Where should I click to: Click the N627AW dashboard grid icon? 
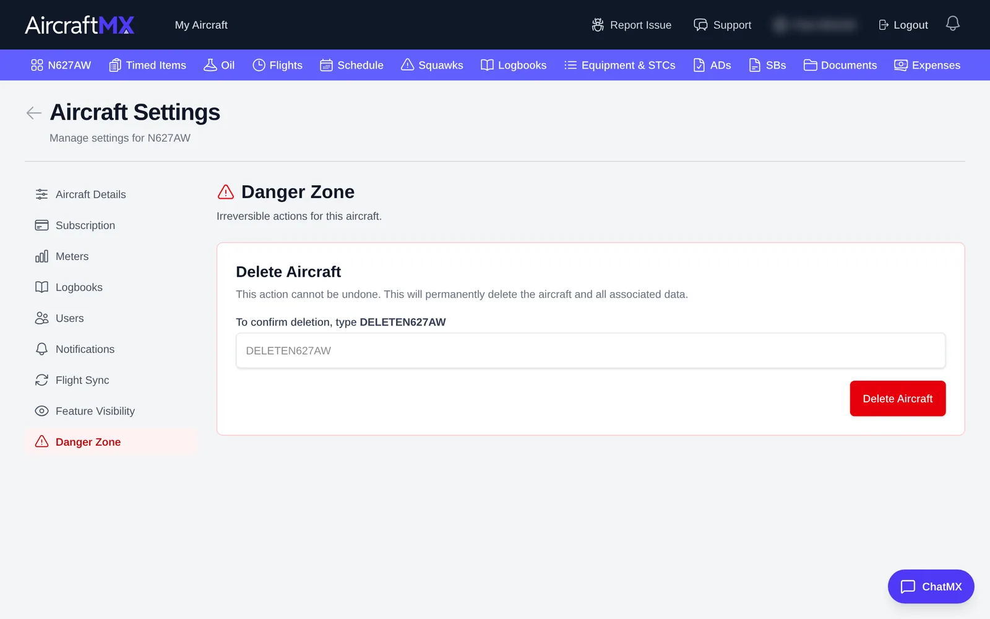tap(37, 65)
